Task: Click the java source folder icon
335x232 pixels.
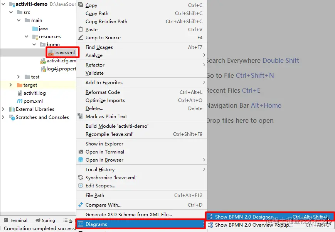Action: 35,28
